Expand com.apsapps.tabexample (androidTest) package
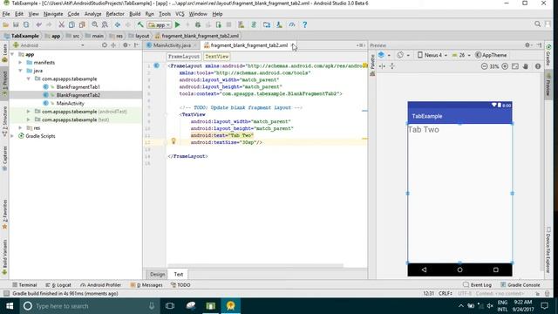This screenshot has height=314, width=558. click(x=29, y=112)
